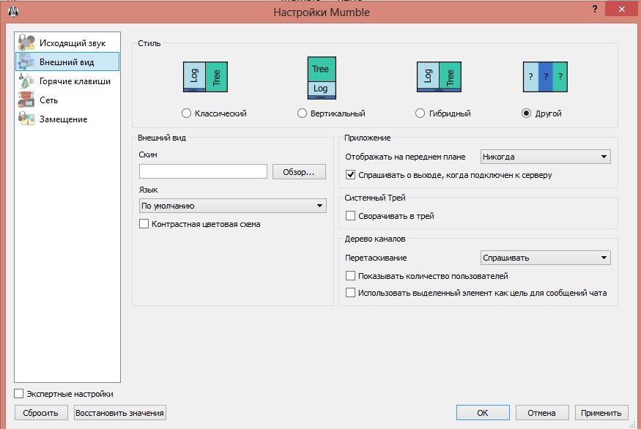Click the Сеть sidebar icon
The height and width of the screenshot is (429, 641).
point(26,100)
